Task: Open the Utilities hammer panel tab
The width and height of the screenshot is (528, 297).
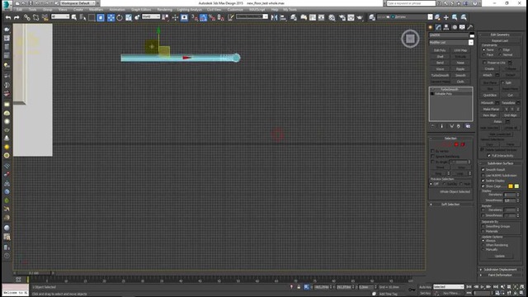Action: pyautogui.click(x=469, y=27)
